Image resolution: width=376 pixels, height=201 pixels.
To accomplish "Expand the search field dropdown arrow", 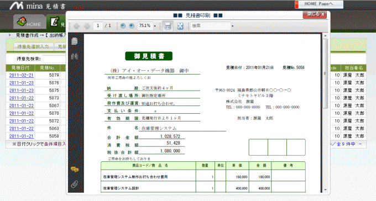I will click(x=232, y=26).
